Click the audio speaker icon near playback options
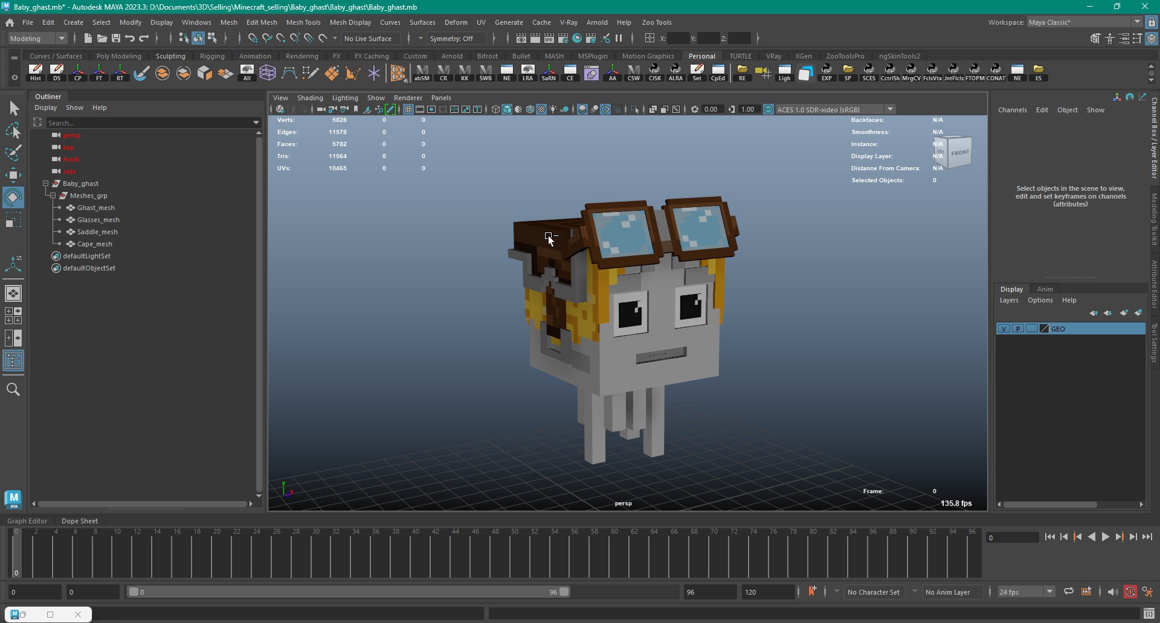 1112,592
